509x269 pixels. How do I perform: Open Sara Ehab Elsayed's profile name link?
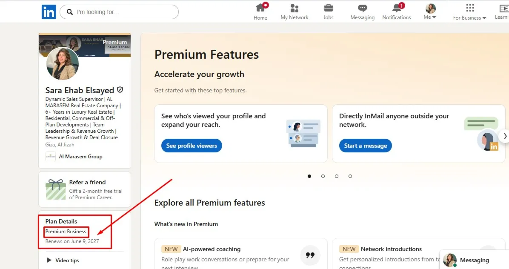point(80,90)
